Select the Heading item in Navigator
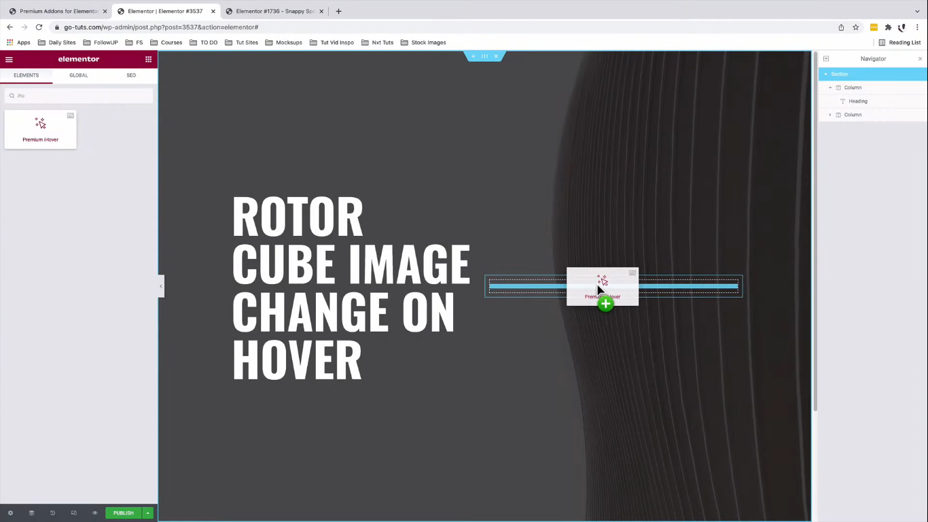928x522 pixels. coord(873,101)
